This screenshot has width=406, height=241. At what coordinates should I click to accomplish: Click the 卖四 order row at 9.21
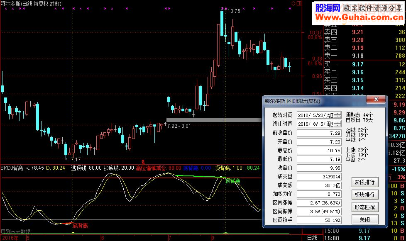pyautogui.click(x=364, y=32)
